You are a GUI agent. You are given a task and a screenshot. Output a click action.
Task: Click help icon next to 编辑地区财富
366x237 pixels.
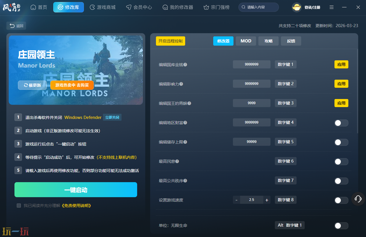pyautogui.click(x=185, y=123)
